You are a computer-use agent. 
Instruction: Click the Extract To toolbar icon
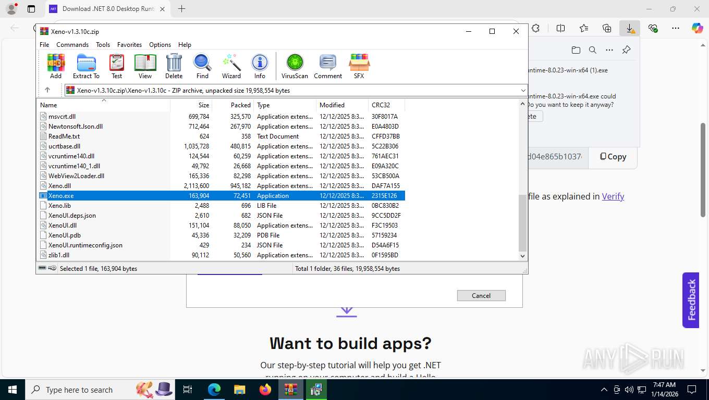86,66
